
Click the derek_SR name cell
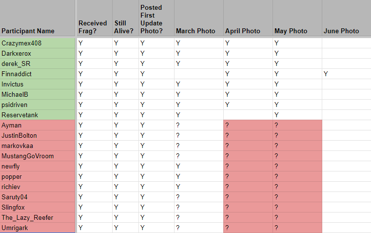[x=38, y=64]
